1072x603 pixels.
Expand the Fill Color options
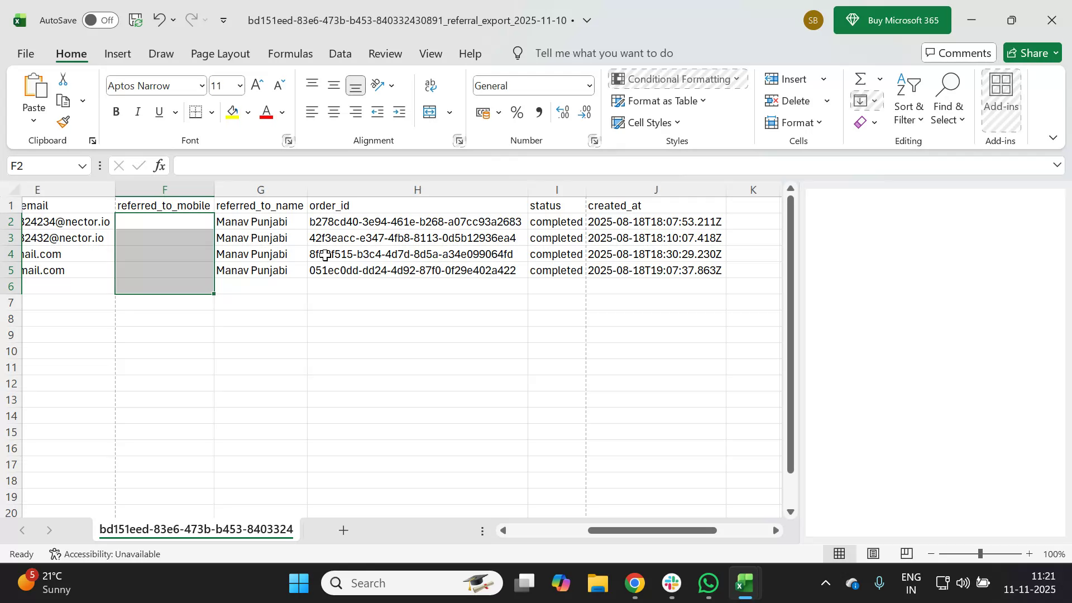pyautogui.click(x=247, y=112)
